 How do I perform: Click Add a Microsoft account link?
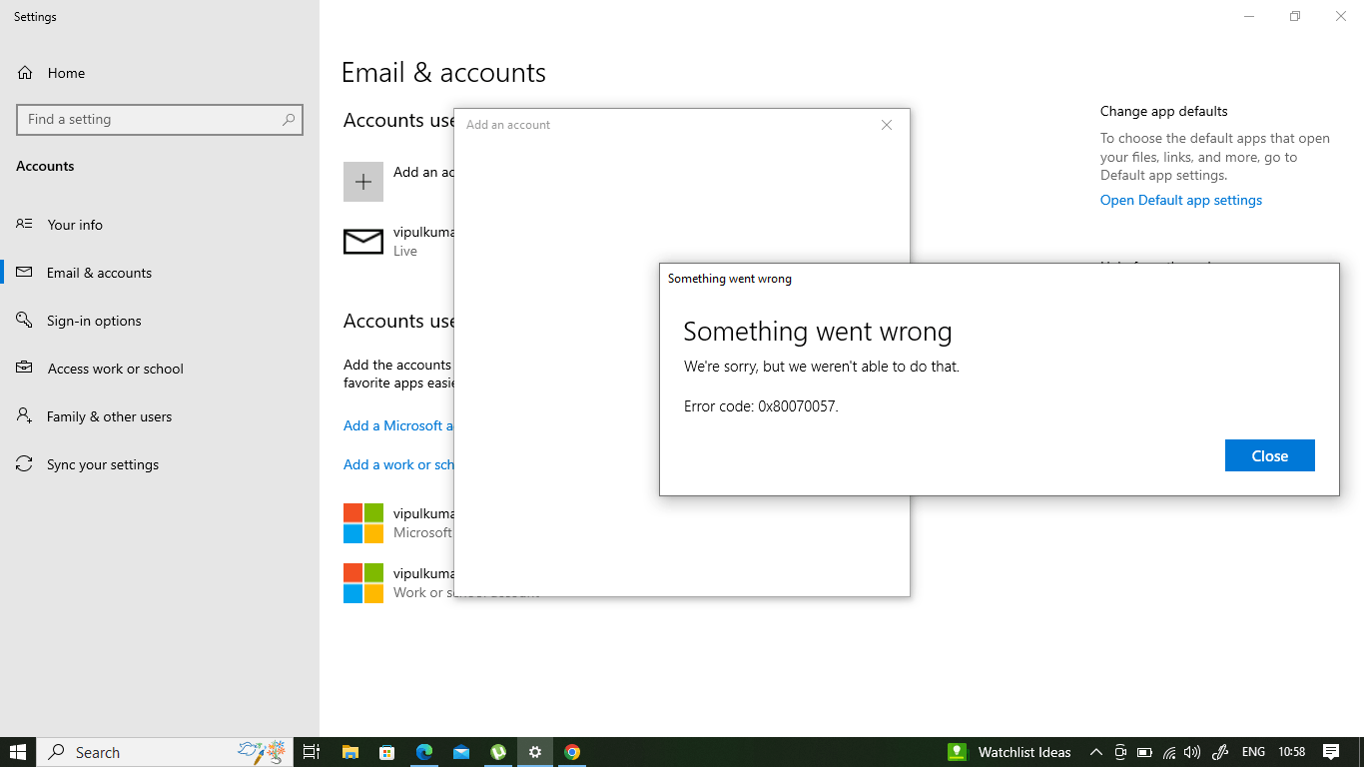(398, 425)
